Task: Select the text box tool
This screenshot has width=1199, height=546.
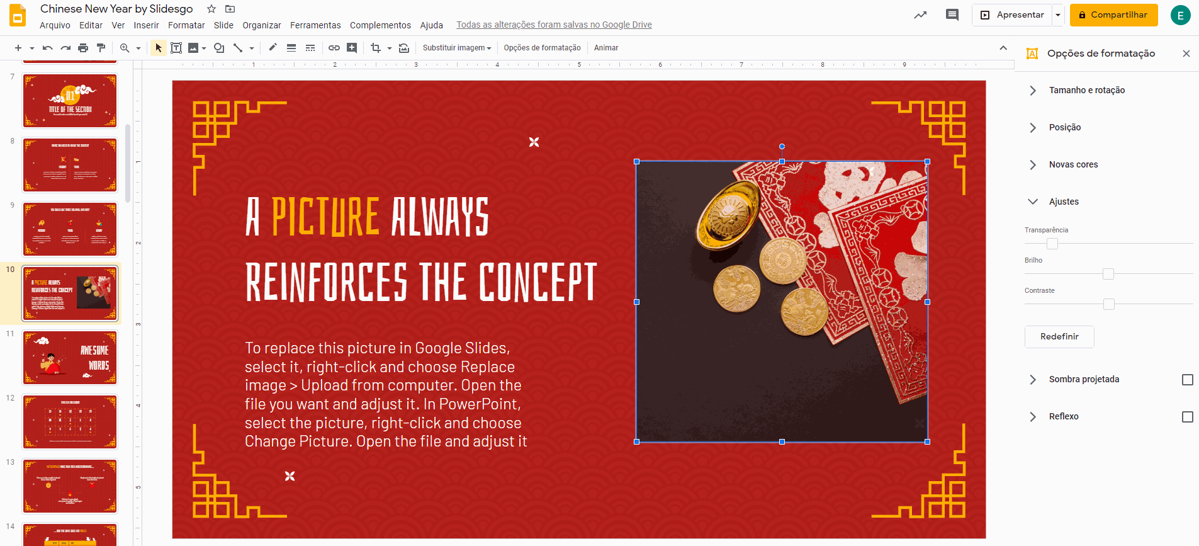Action: (x=176, y=48)
